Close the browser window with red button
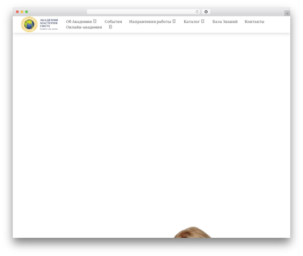The image size is (303, 256). coord(18,12)
